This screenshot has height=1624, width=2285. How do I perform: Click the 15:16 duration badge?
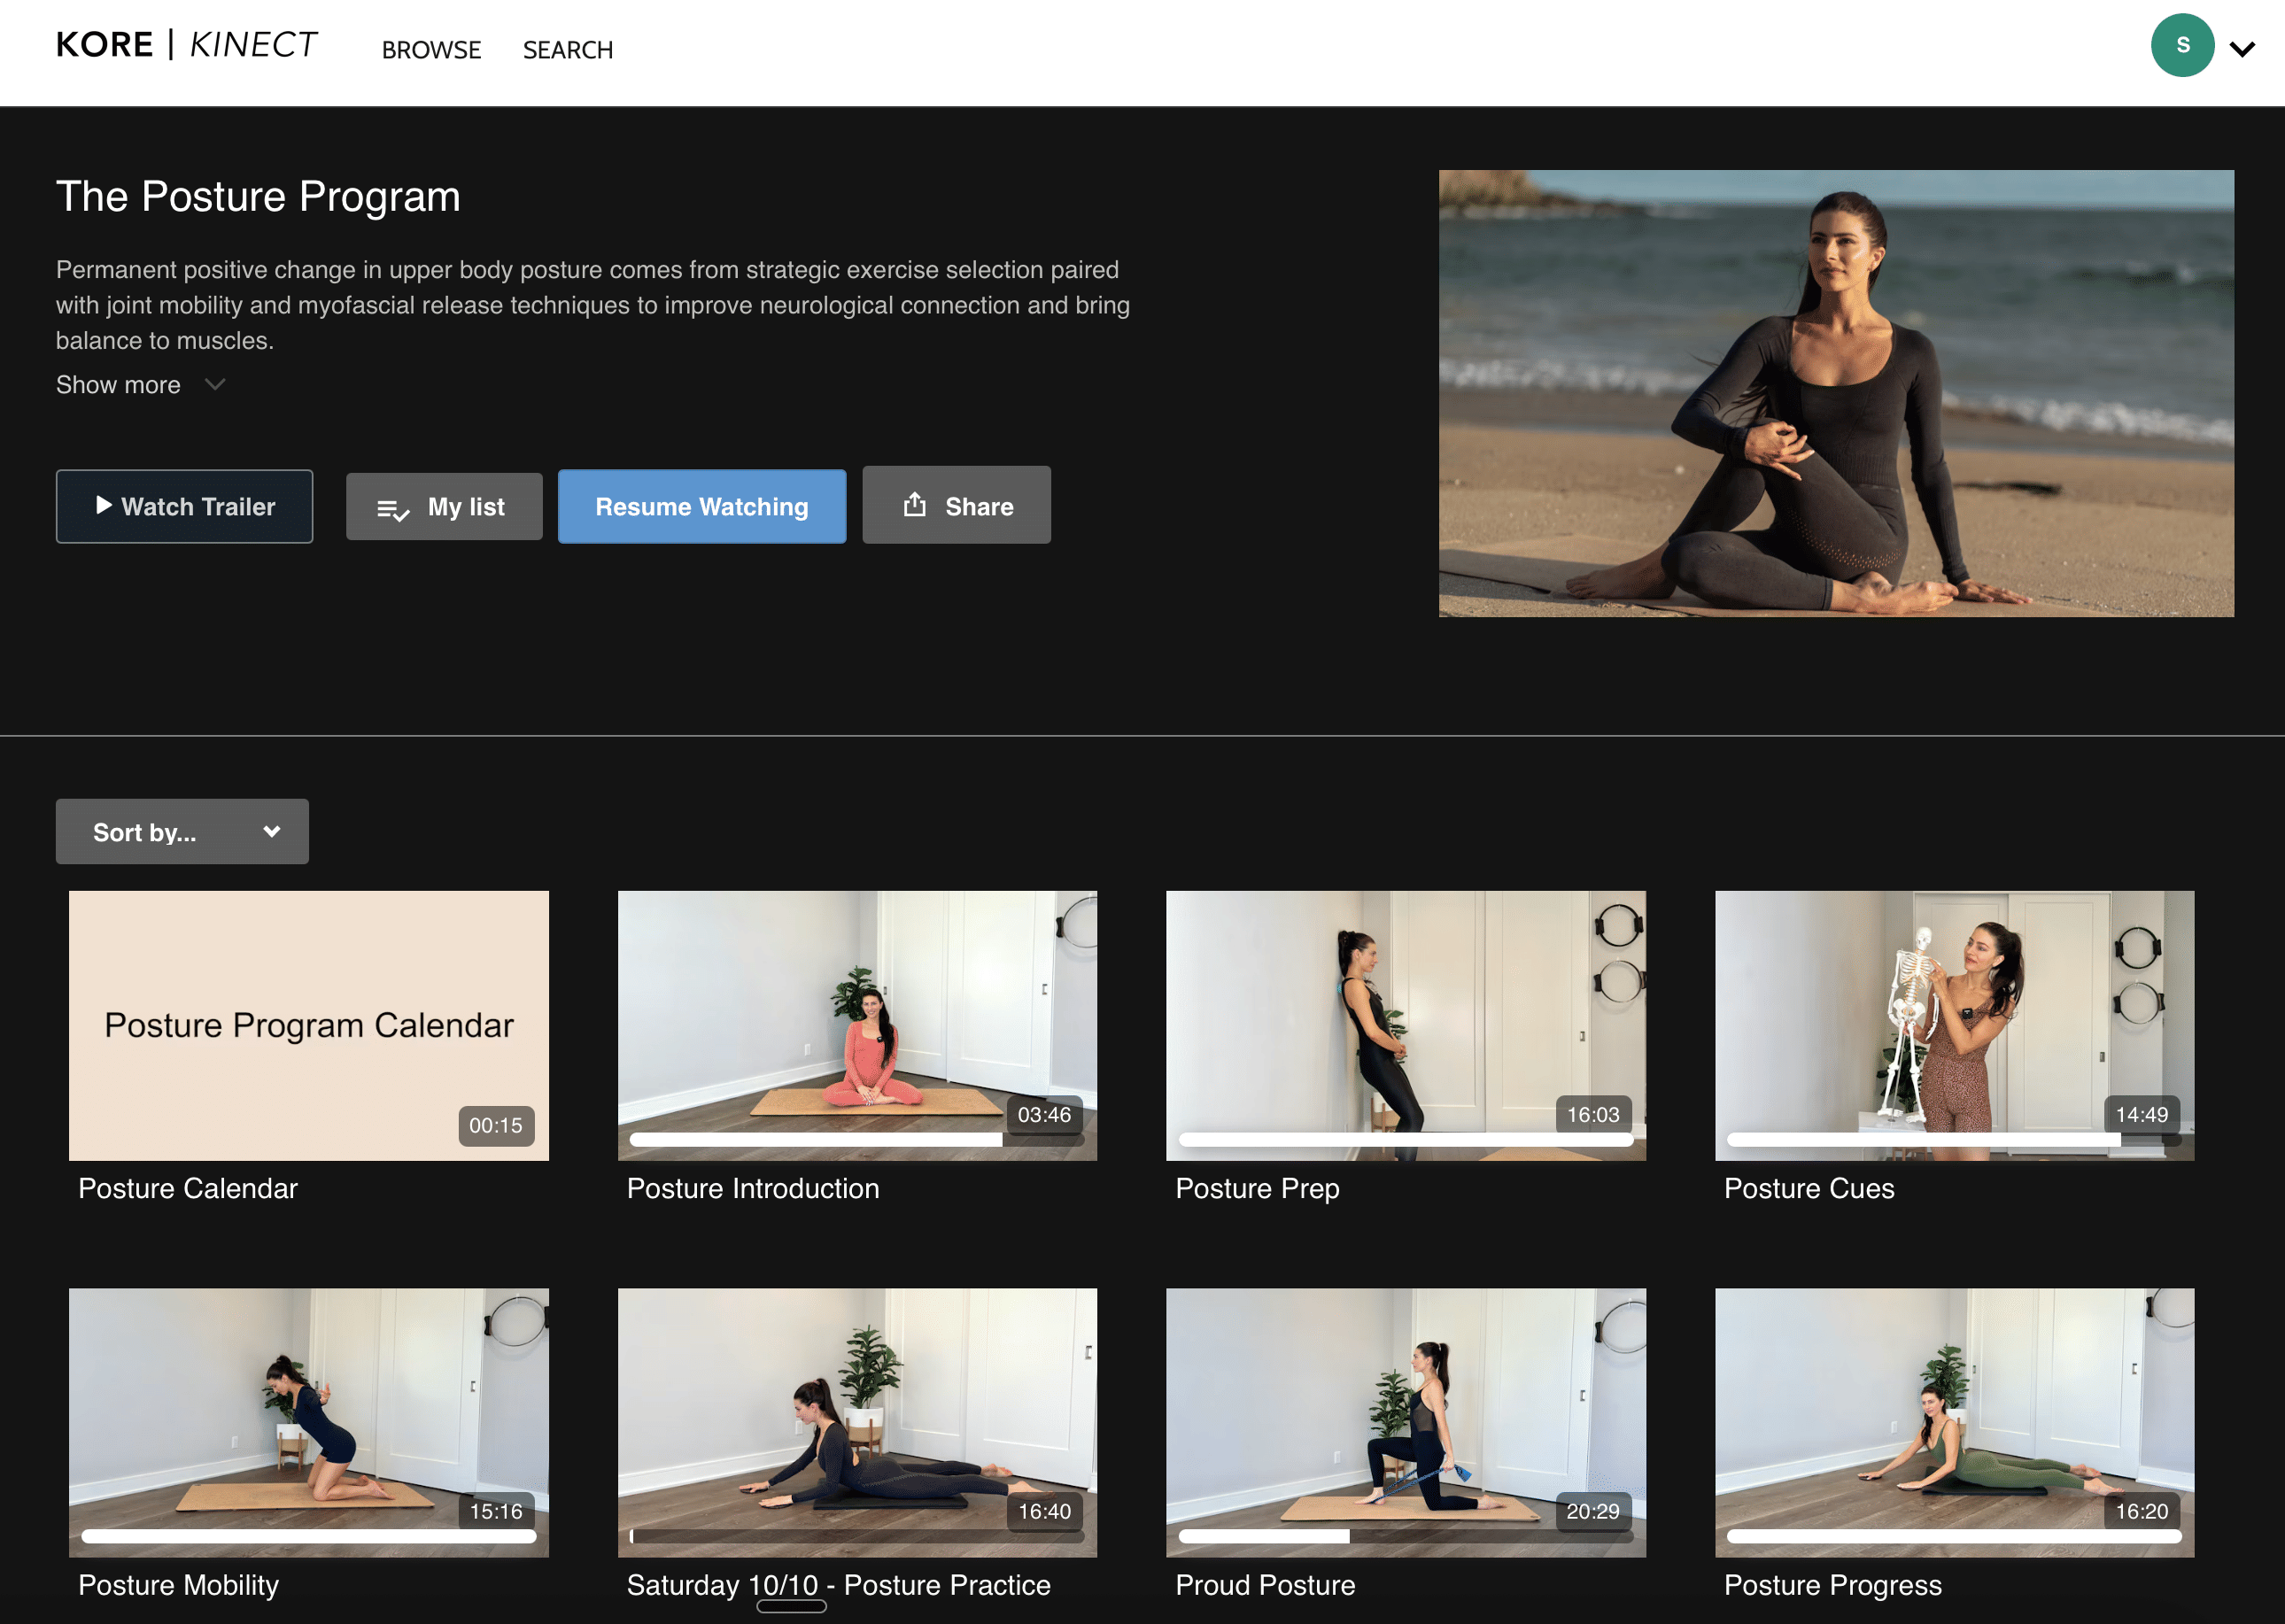[496, 1511]
